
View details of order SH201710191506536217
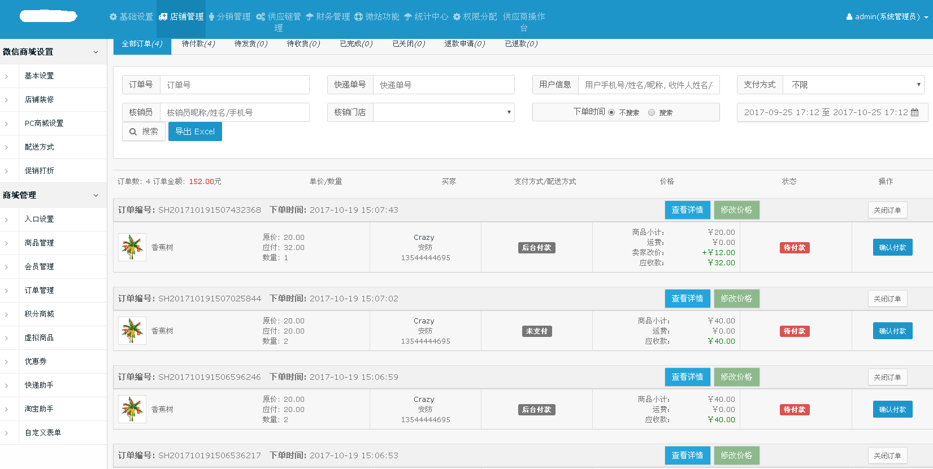pos(687,455)
